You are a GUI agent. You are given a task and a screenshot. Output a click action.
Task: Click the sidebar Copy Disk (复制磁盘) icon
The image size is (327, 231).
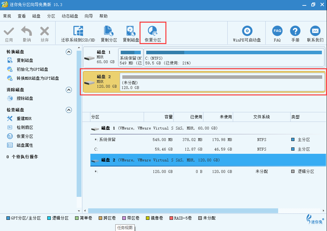coord(10,60)
